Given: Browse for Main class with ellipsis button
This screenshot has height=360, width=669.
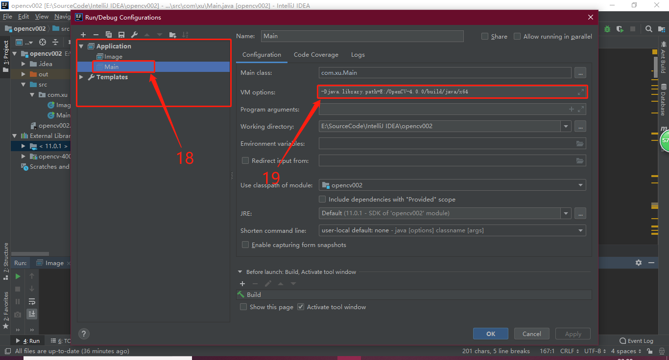Looking at the screenshot, I should 580,73.
